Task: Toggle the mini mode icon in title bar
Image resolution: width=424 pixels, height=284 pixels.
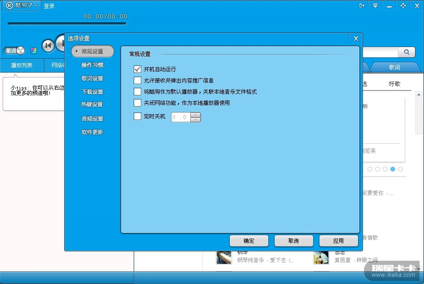Action: [x=361, y=6]
